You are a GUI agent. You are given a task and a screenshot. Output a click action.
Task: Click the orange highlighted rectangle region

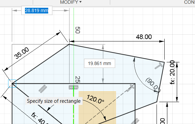(x=97, y=107)
